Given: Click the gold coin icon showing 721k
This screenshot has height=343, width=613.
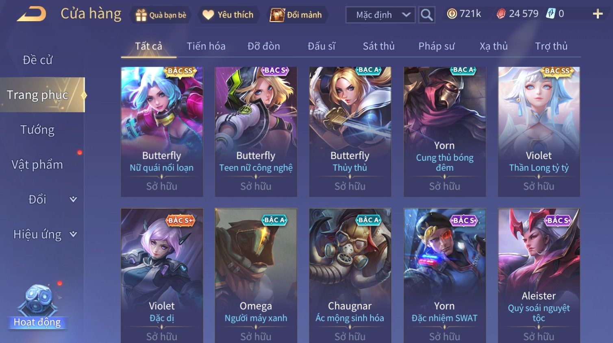Looking at the screenshot, I should 452,14.
